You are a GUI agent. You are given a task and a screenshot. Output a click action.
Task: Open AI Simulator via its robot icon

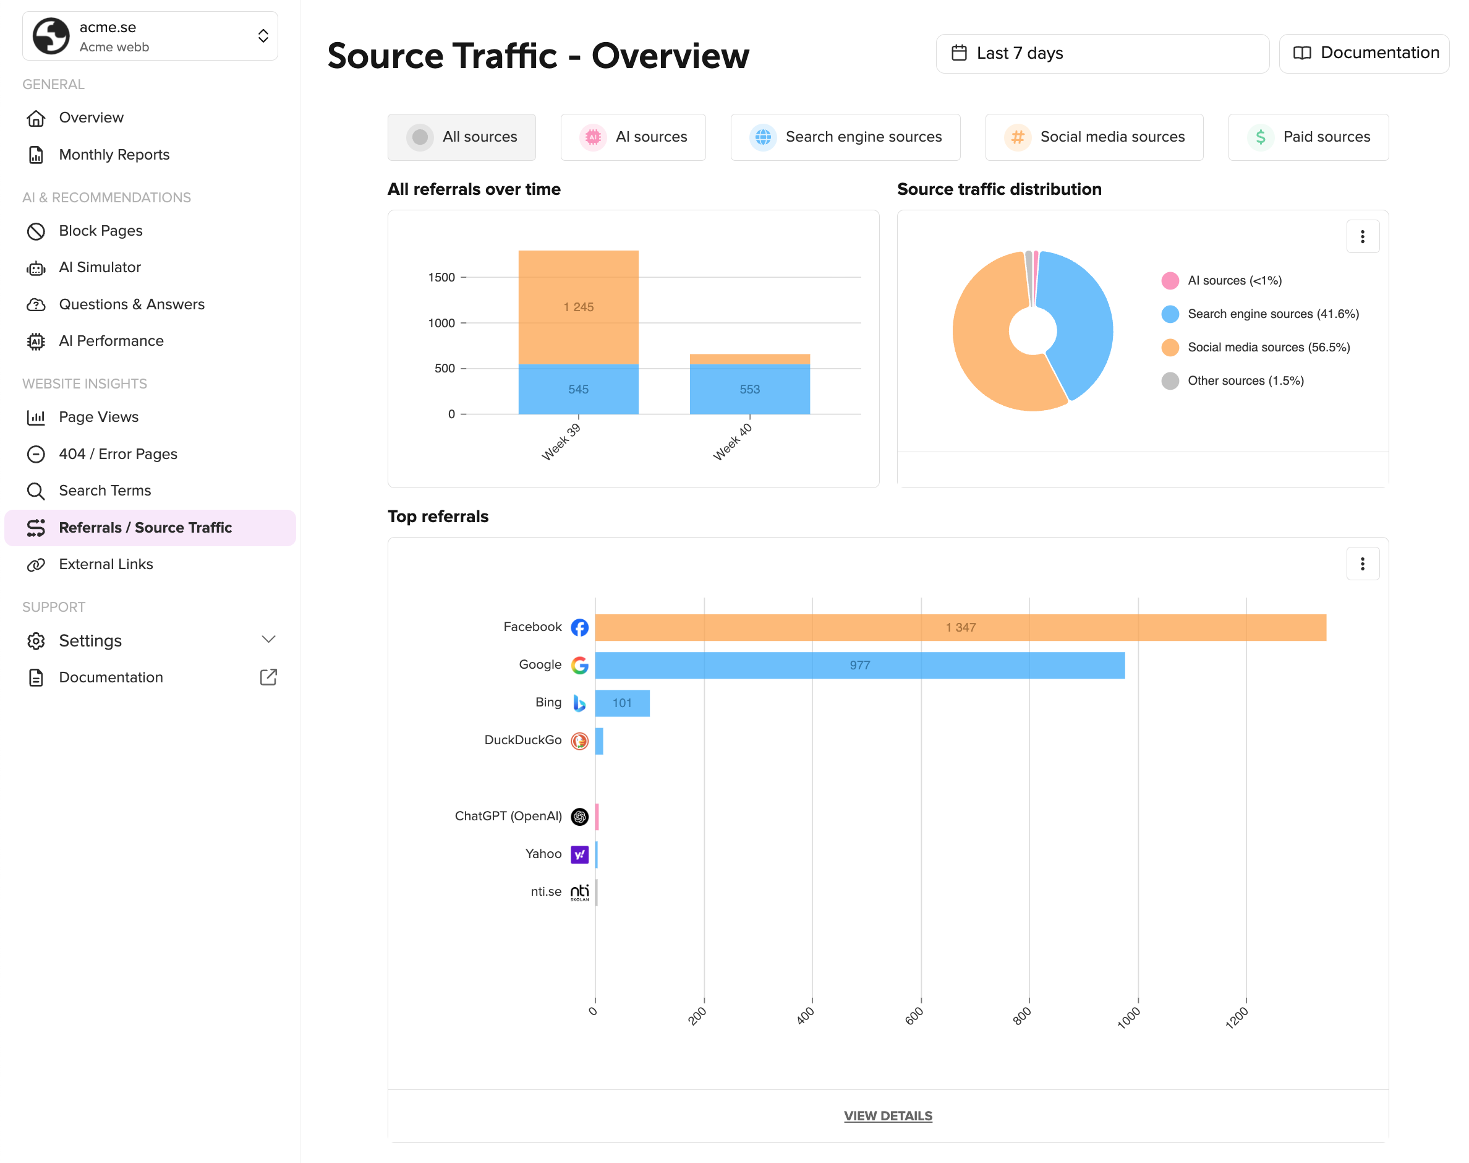click(x=36, y=268)
